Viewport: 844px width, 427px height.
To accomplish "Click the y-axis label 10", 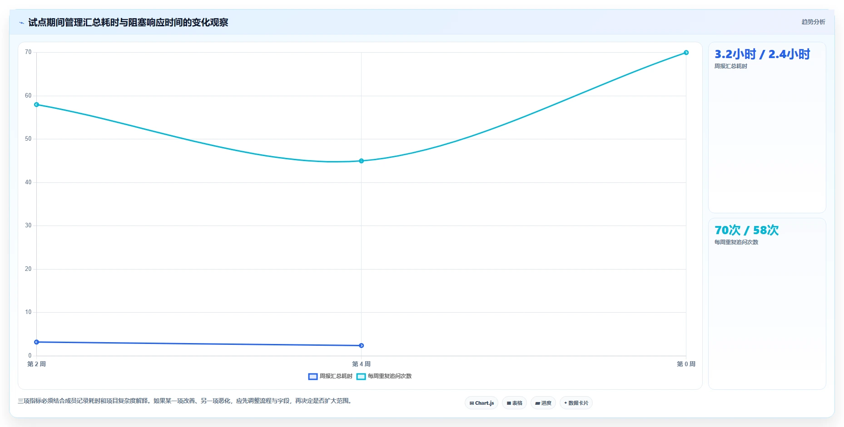I will tap(28, 312).
